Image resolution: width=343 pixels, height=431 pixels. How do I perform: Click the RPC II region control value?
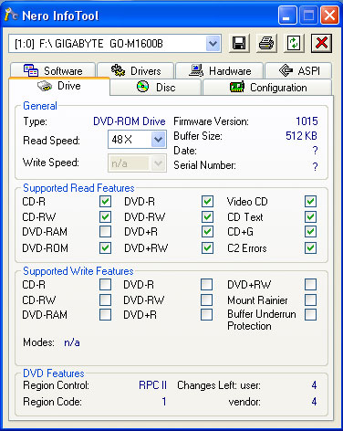click(152, 385)
